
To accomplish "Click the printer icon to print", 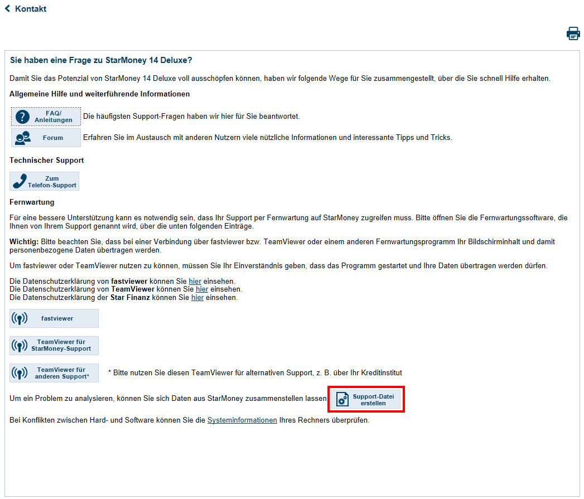I will pyautogui.click(x=573, y=33).
